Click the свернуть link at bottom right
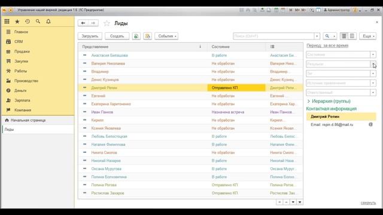 click(x=368, y=203)
